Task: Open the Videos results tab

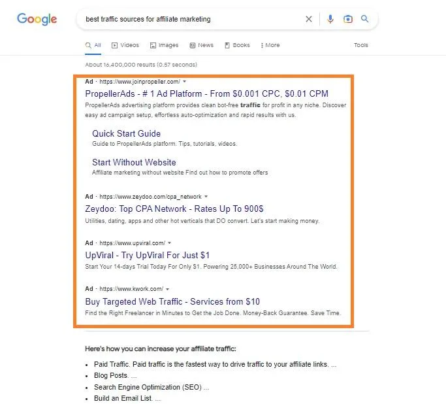Action: point(125,45)
